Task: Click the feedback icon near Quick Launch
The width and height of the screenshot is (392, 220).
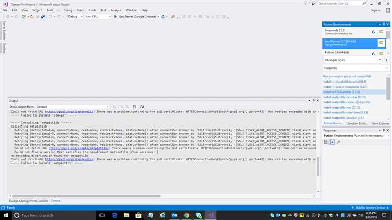Action: [x=313, y=4]
